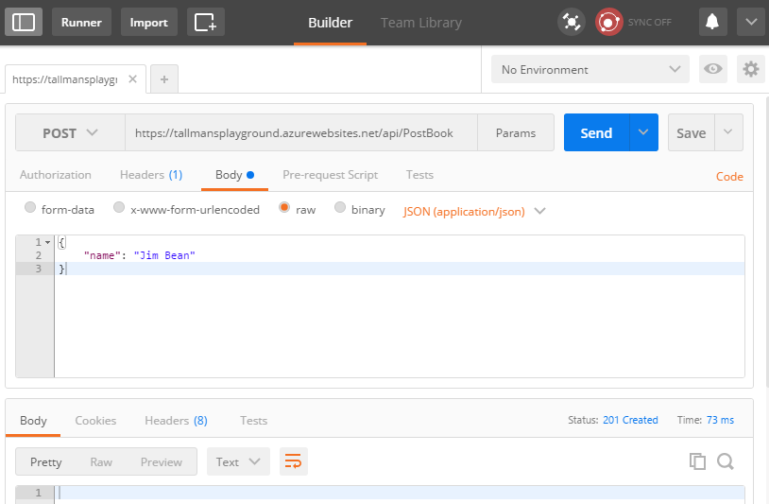The width and height of the screenshot is (769, 504).
Task: Switch response view to Pretty
Action: point(46,461)
